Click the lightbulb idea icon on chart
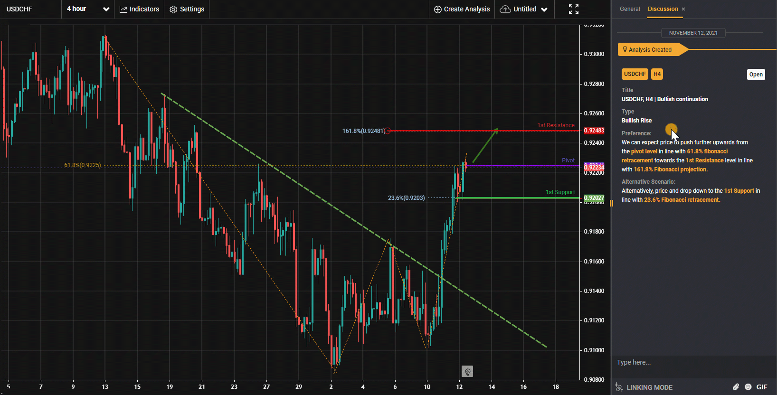Image resolution: width=777 pixels, height=395 pixels. click(x=467, y=371)
